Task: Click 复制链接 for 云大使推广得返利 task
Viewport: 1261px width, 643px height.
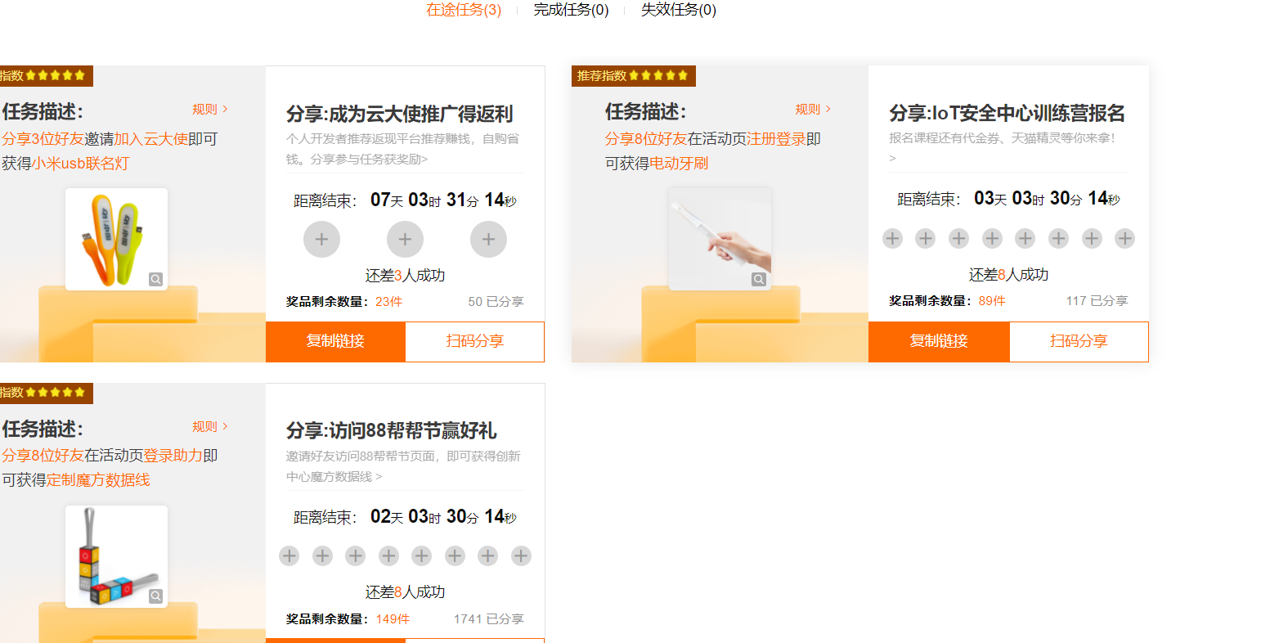Action: [x=335, y=341]
